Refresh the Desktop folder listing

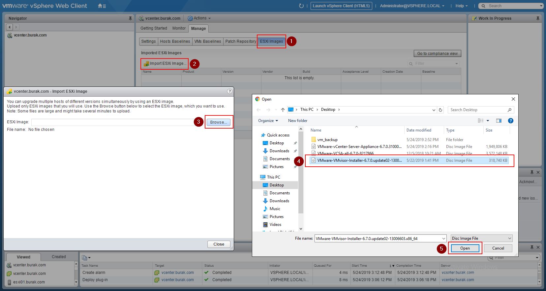click(440, 110)
